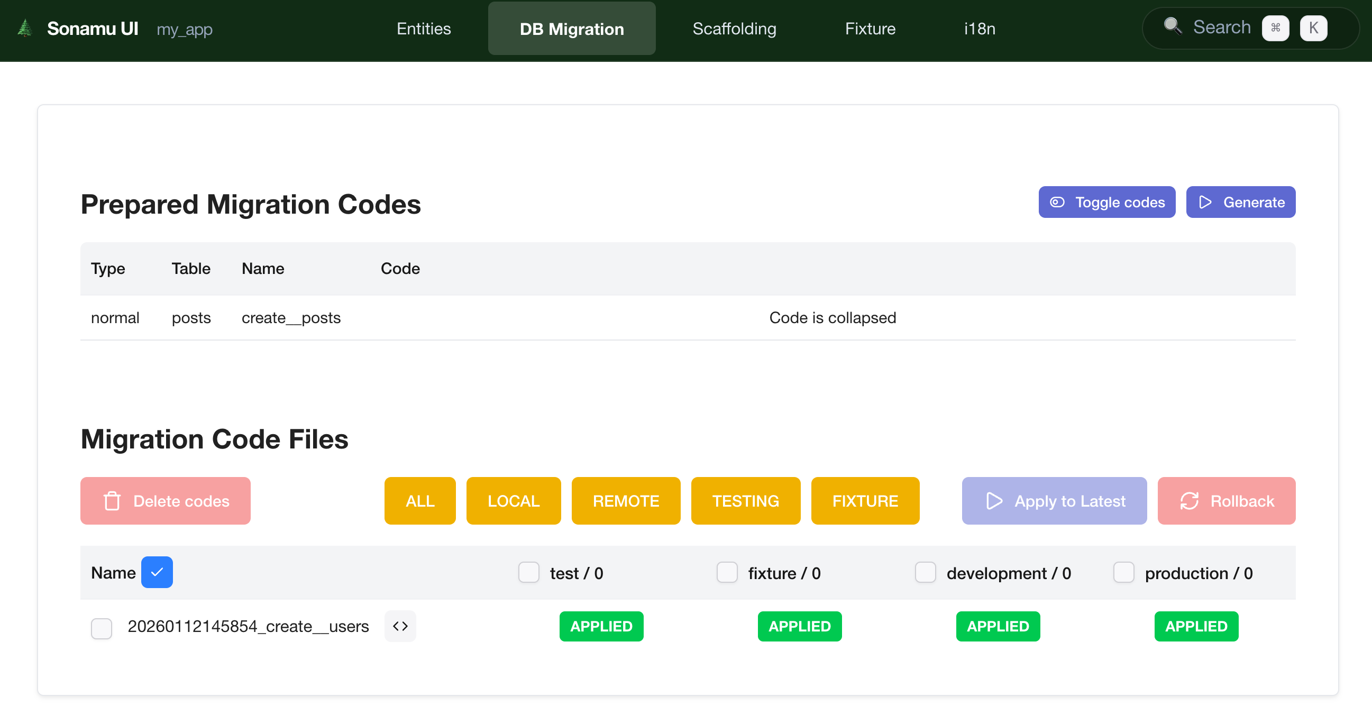Image resolution: width=1372 pixels, height=715 pixels.
Task: Check the test / 0 checkbox
Action: click(528, 572)
